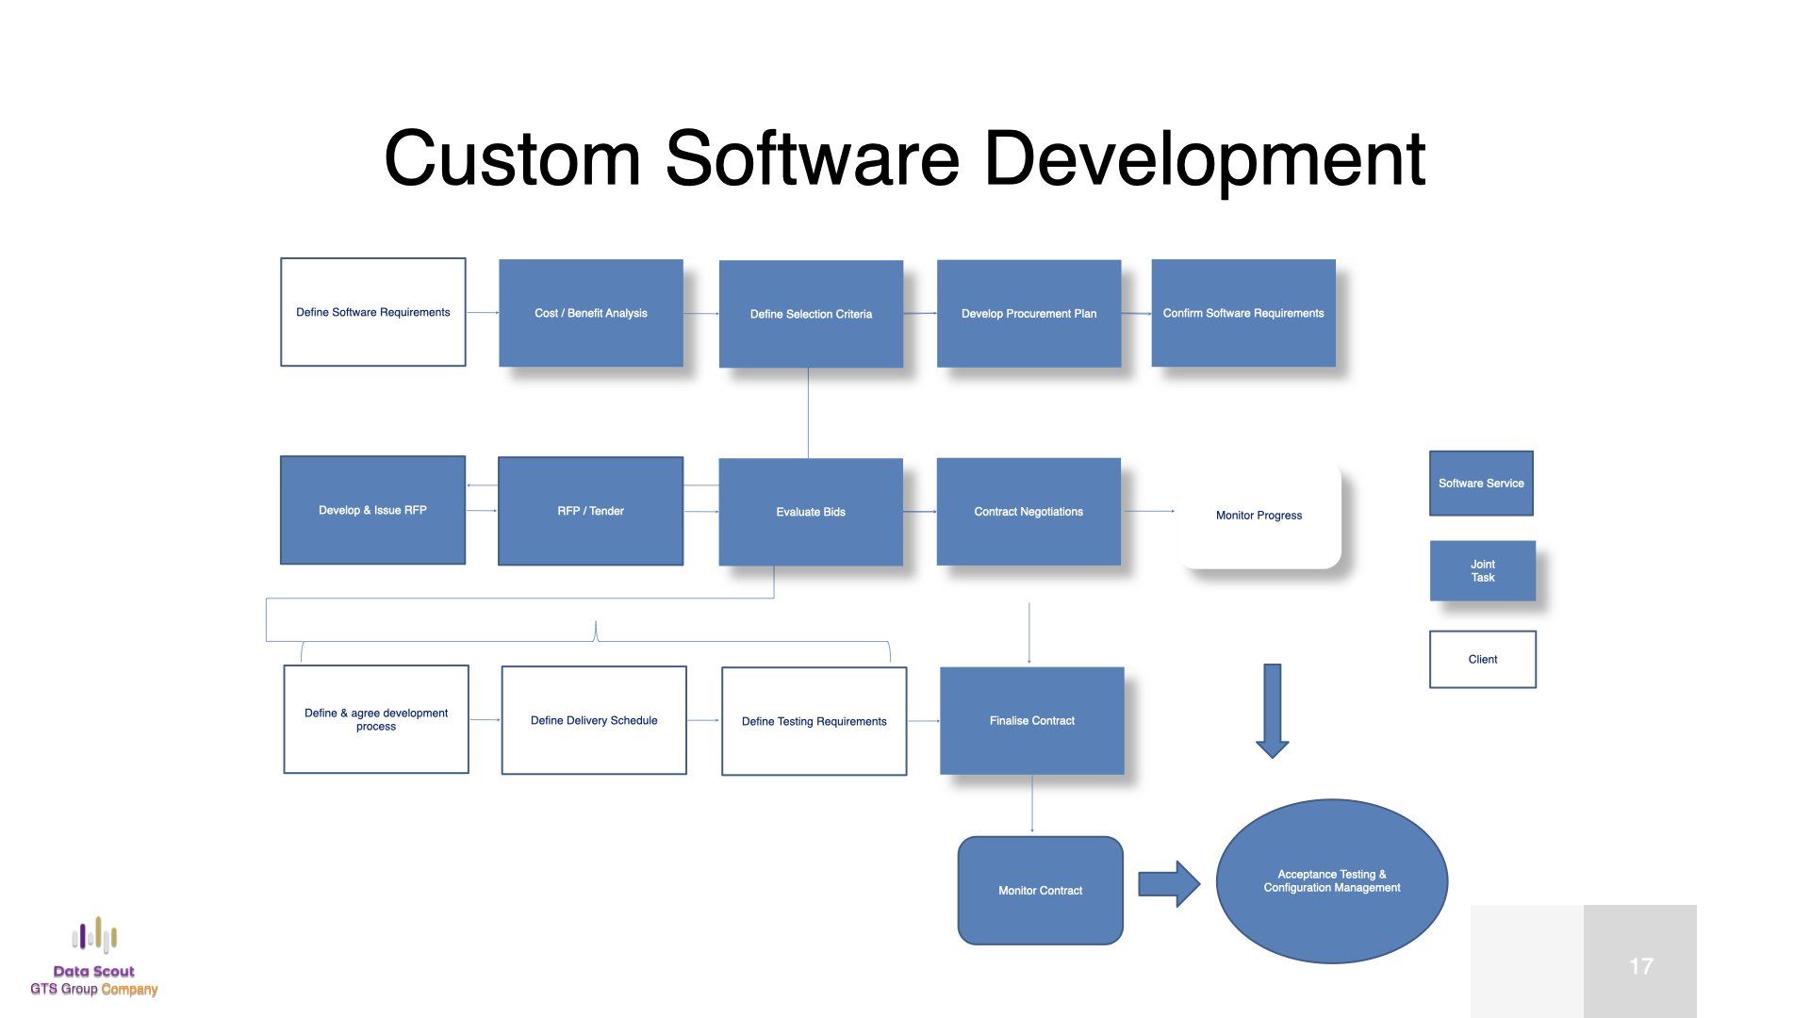The height and width of the screenshot is (1018, 1810).
Task: Click the Acceptance Testing & Configuration Management ellipse
Action: click(x=1332, y=881)
